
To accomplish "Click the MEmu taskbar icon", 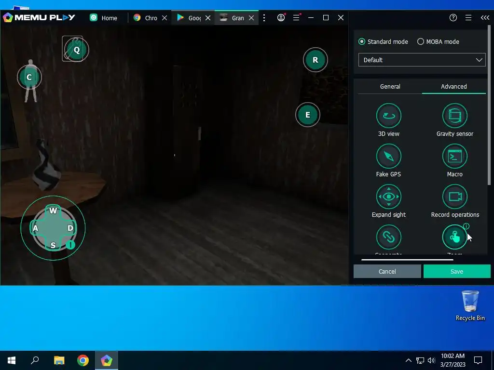I will click(107, 360).
